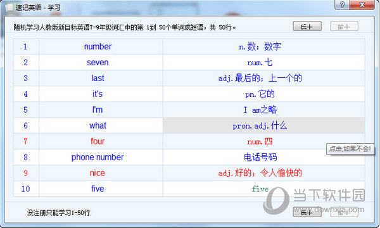Click row number 4 cell
380x228 pixels.
[x=26, y=94]
